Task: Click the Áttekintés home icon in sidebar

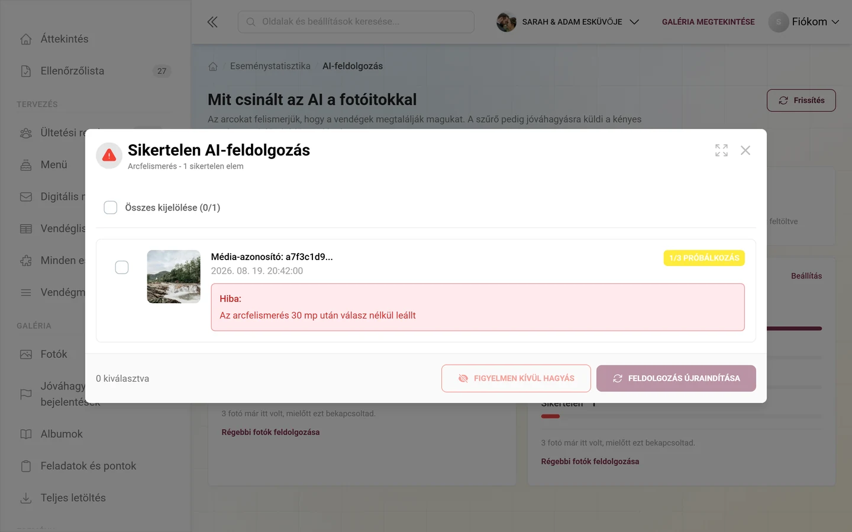Action: coord(26,39)
